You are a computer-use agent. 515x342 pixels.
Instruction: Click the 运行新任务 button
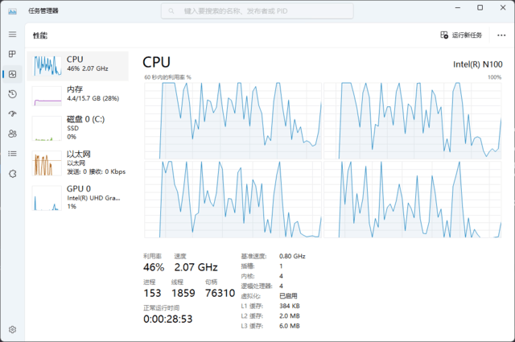click(x=462, y=35)
